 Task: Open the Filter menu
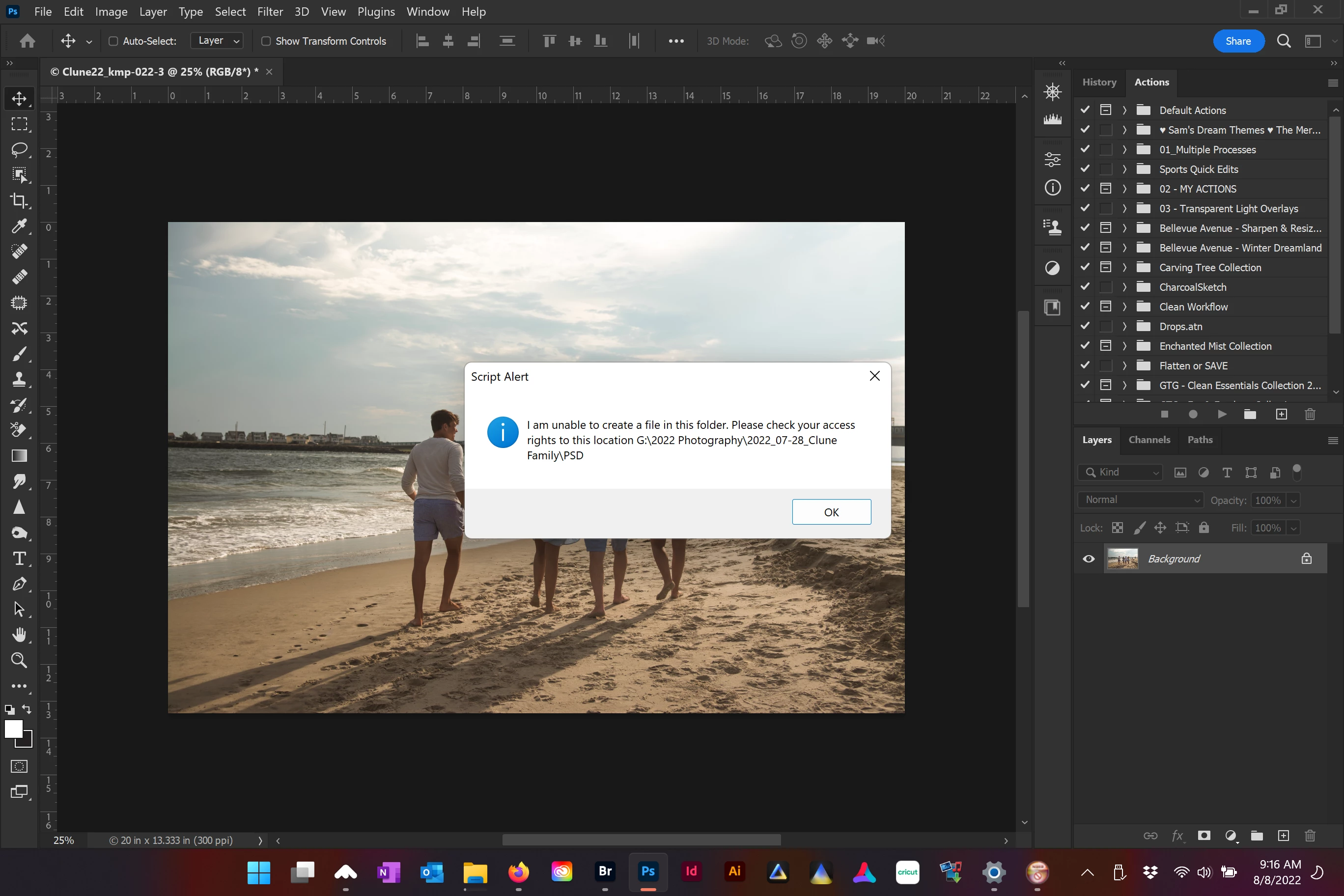pos(270,11)
